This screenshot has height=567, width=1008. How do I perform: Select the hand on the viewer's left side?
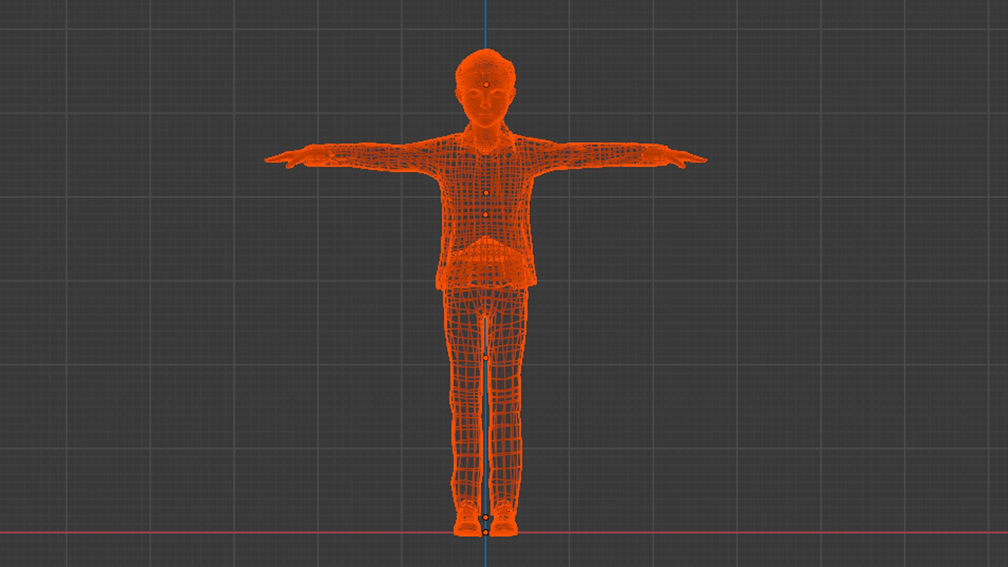[291, 157]
